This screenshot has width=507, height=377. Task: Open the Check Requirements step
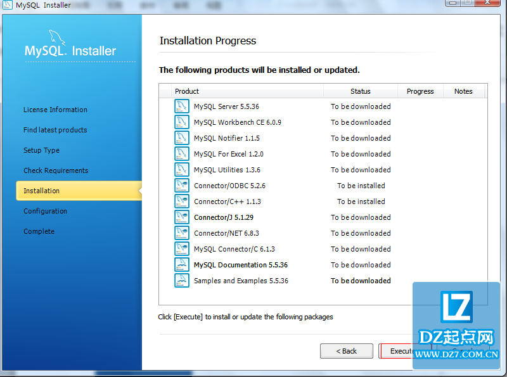tap(56, 170)
